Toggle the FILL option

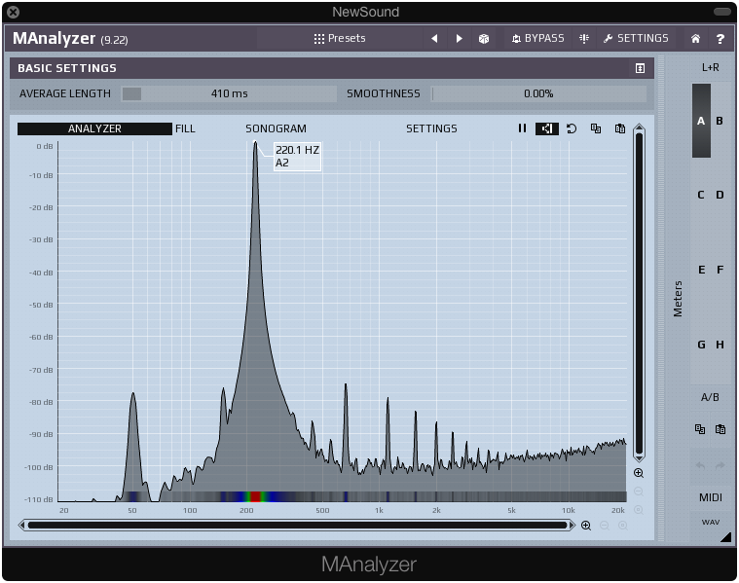[x=185, y=128]
